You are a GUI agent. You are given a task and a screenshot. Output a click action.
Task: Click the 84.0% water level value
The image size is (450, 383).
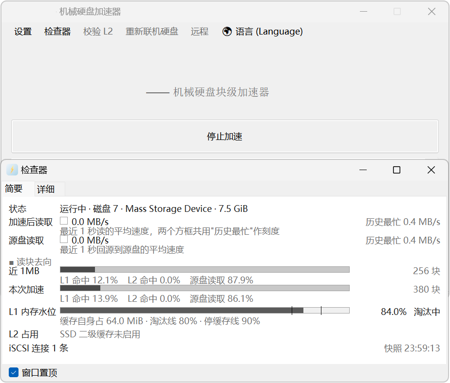[394, 312]
